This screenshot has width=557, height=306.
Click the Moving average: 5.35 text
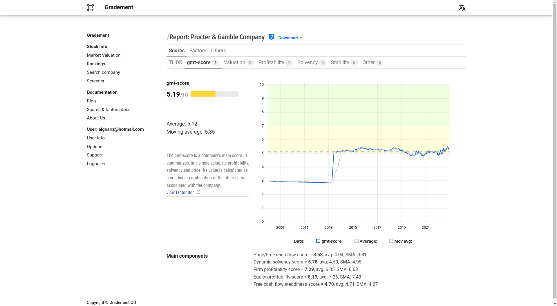191,132
